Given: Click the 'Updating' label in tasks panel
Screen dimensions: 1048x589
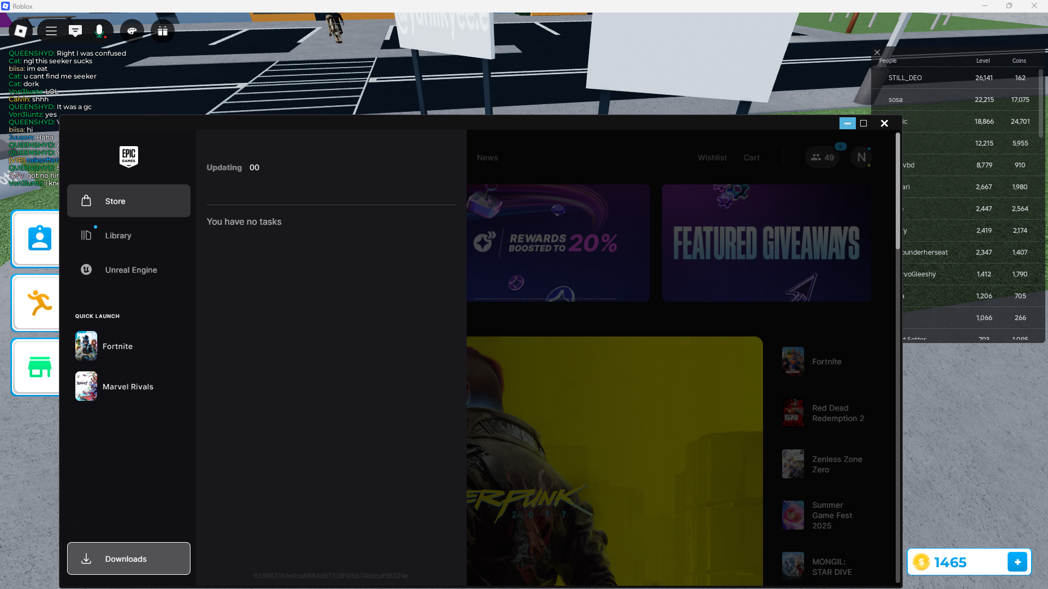Looking at the screenshot, I should [224, 167].
